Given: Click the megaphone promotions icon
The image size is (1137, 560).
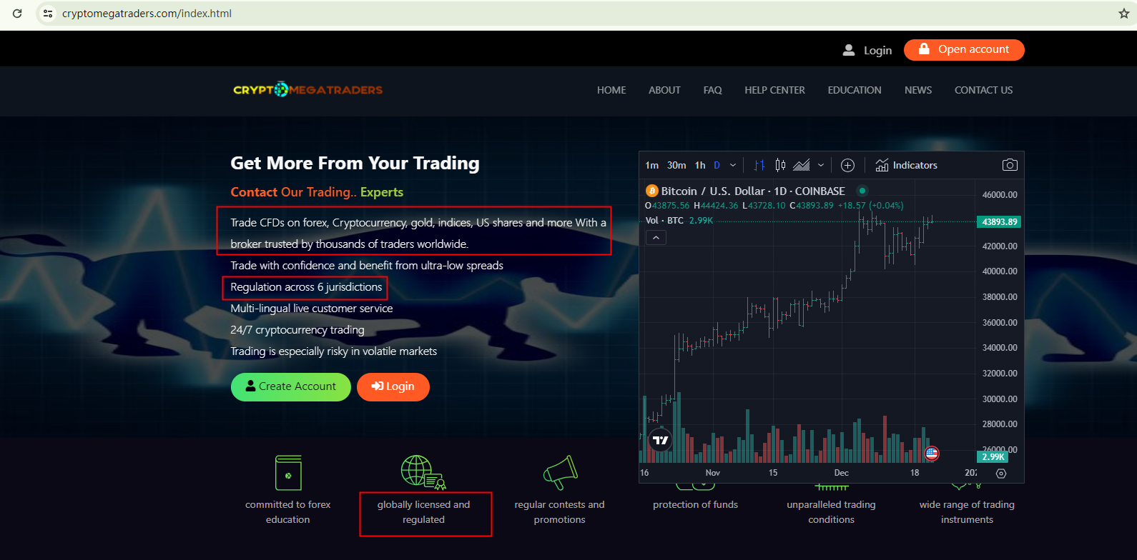Looking at the screenshot, I should pos(561,472).
